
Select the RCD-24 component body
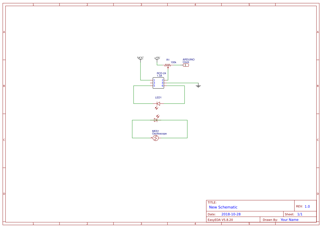(158, 83)
